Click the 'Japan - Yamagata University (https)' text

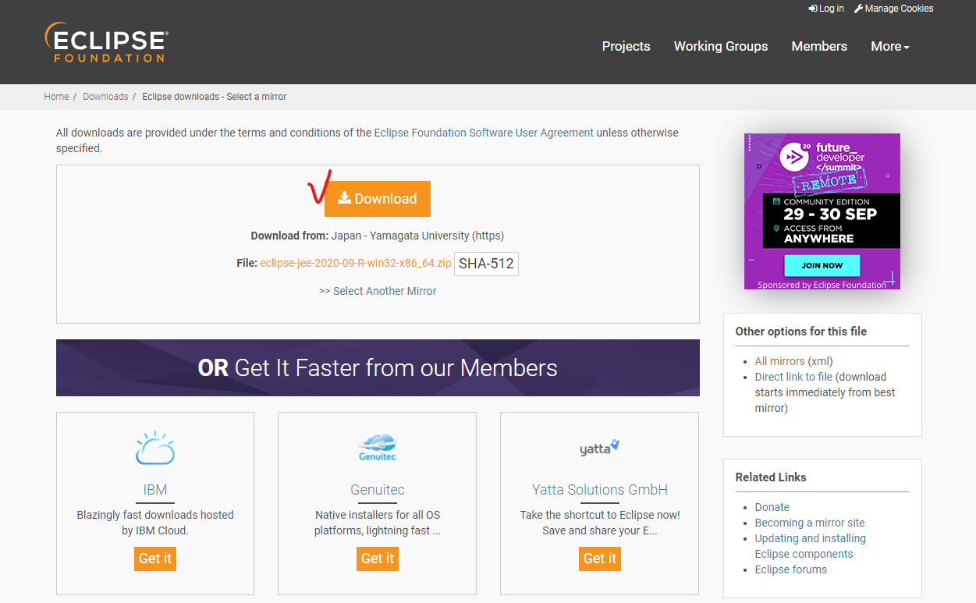point(417,236)
